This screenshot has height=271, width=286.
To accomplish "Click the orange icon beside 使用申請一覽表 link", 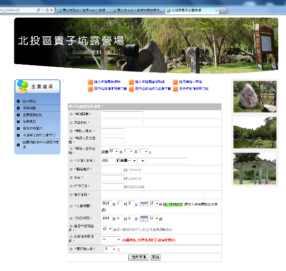I will coord(175,82).
